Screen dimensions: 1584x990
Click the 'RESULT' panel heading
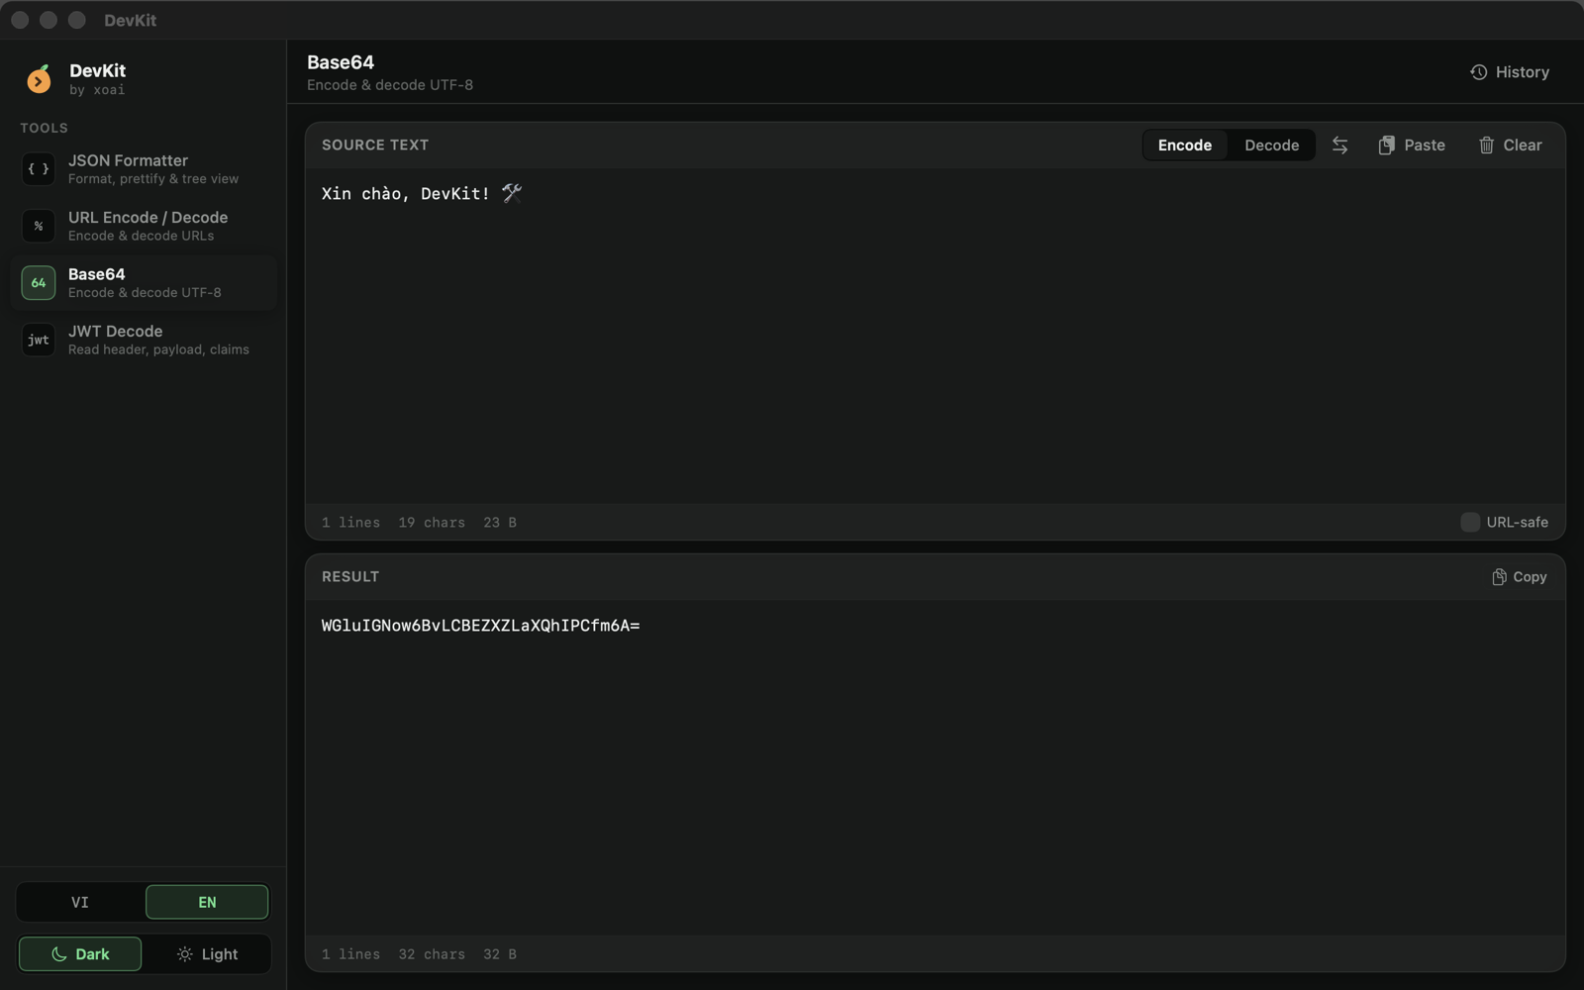pyautogui.click(x=350, y=577)
